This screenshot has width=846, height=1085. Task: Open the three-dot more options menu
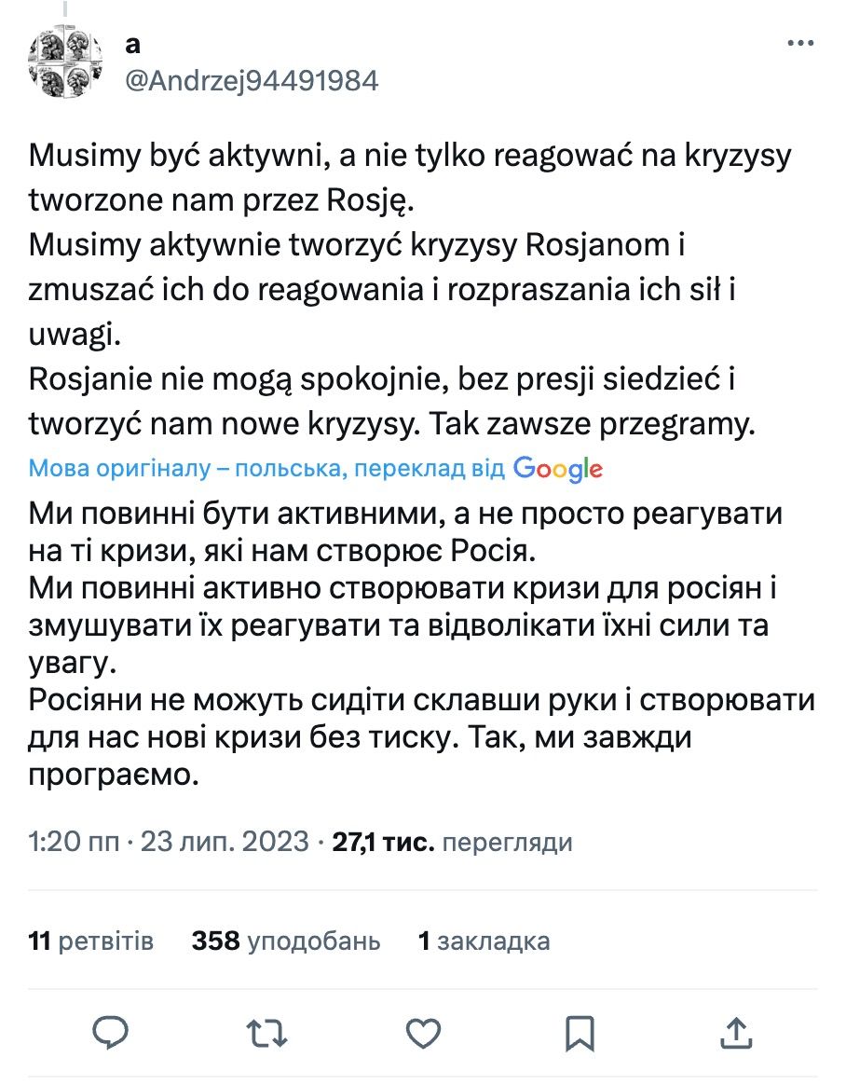pyautogui.click(x=800, y=44)
